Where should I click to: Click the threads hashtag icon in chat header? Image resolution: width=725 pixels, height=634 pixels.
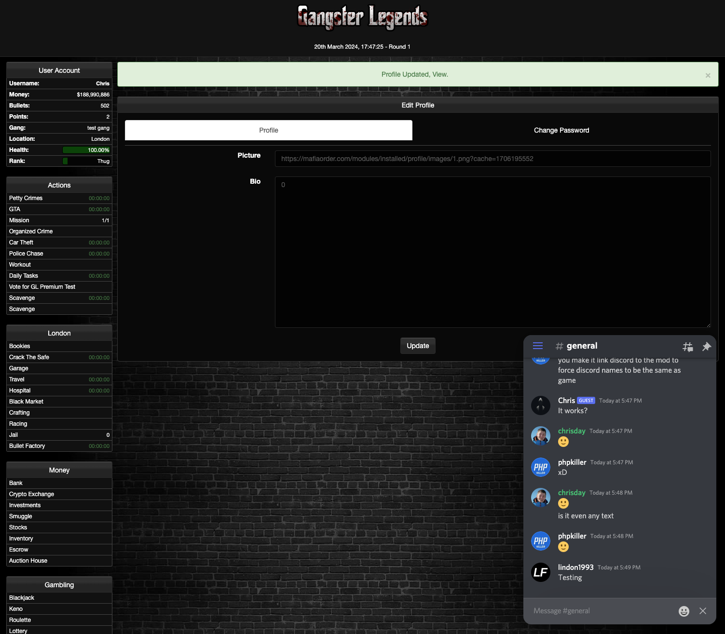pos(687,346)
